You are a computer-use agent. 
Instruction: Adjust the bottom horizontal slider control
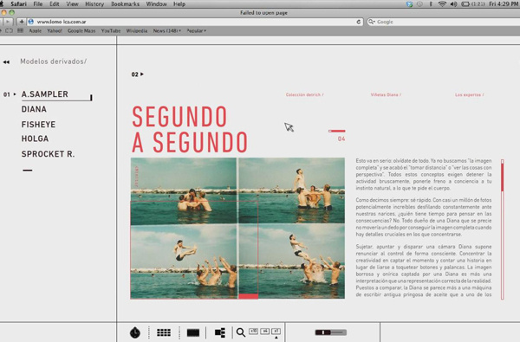(x=331, y=332)
